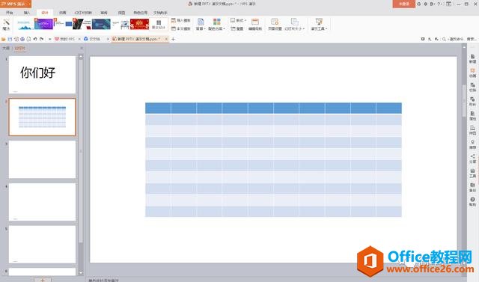Click the open folder icon in quick toolbar
The height and width of the screenshot is (282, 479).
3,39
